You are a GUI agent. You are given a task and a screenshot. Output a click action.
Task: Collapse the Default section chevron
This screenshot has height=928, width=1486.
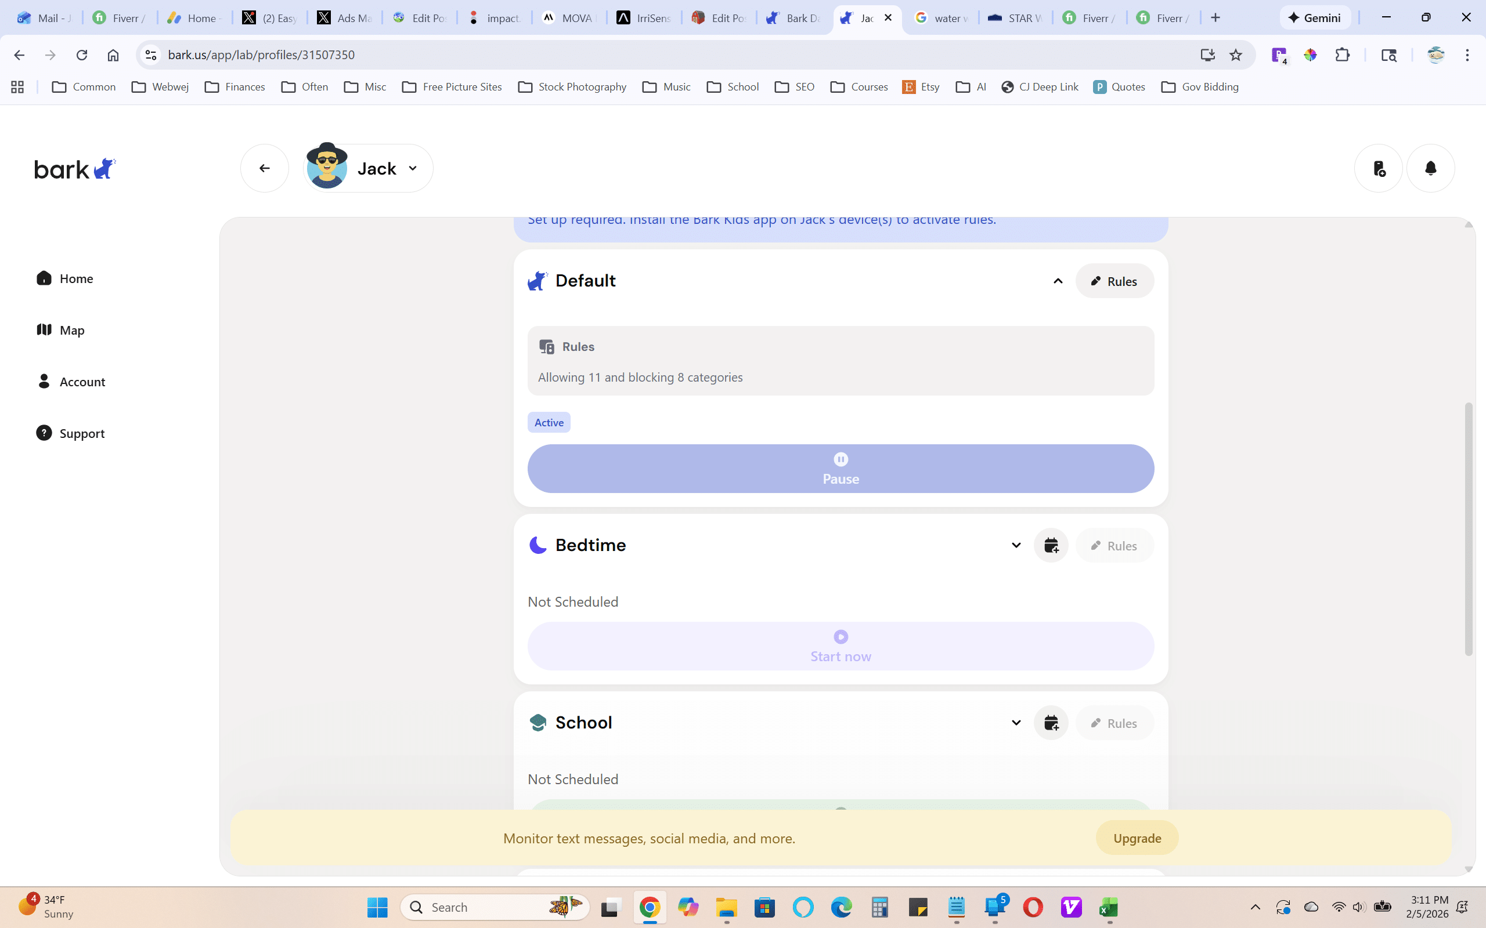[x=1058, y=281]
